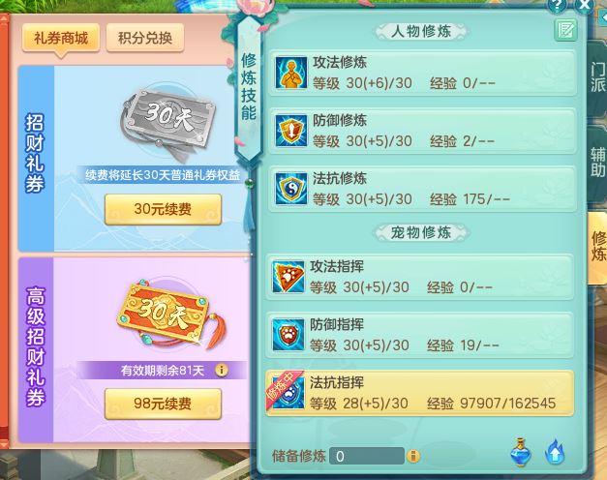The image size is (607, 480).
Task: Show info for 有效期剩余81天
Action: pos(222,371)
